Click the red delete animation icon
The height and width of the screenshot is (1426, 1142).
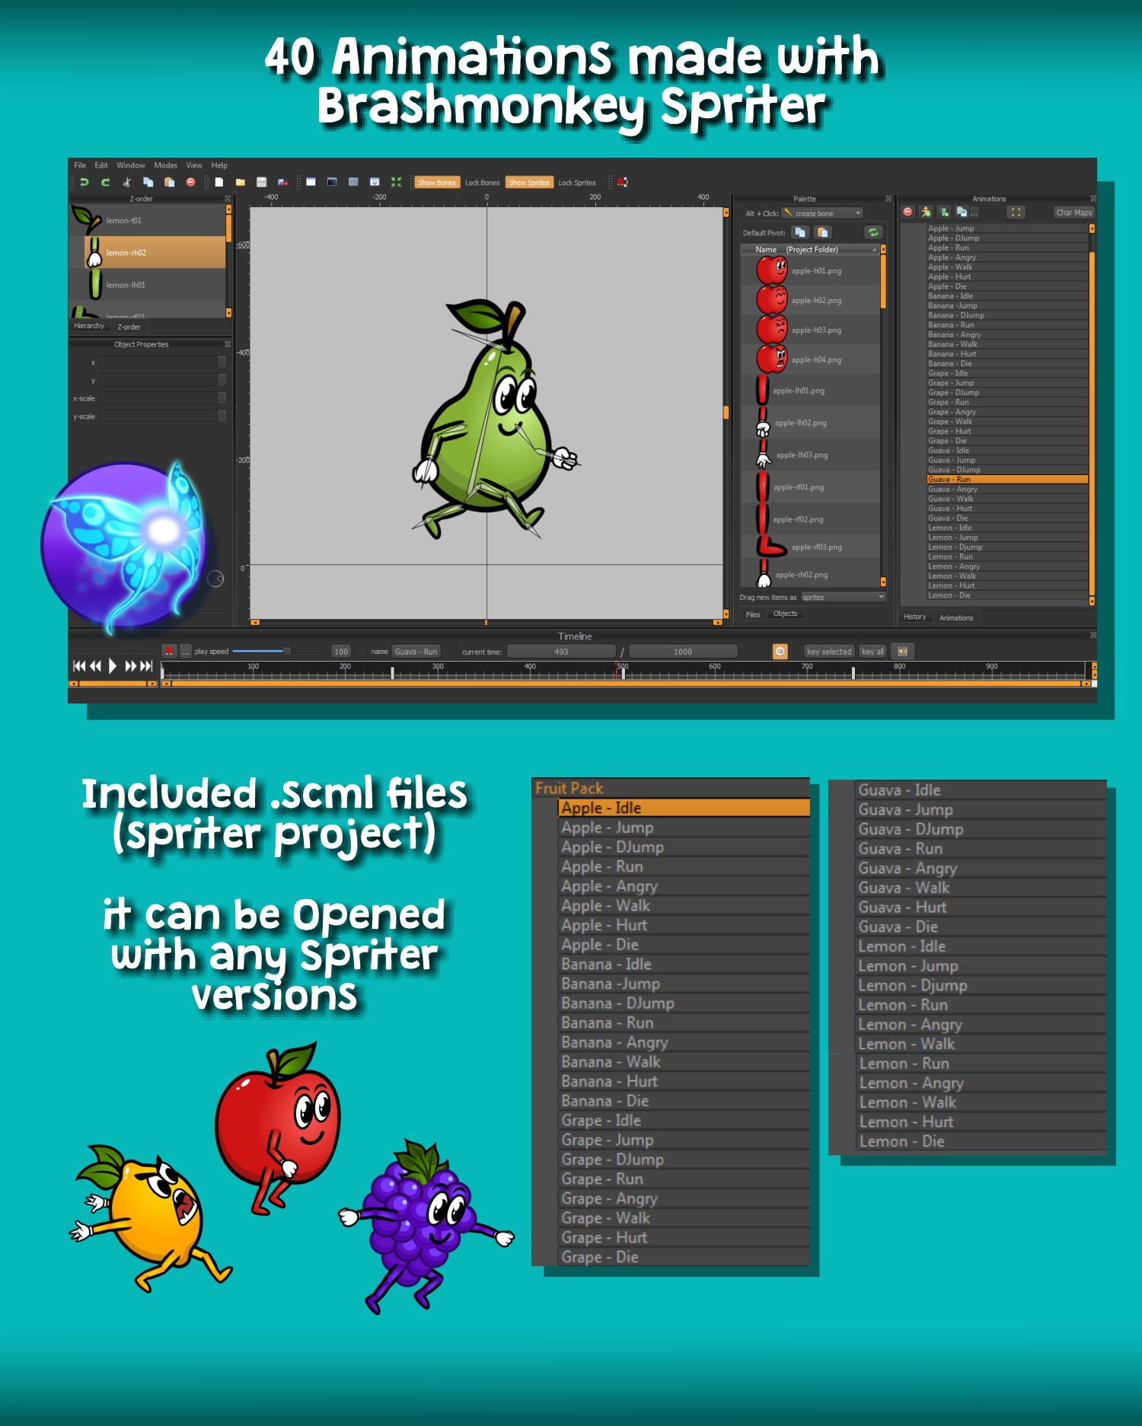pos(908,212)
